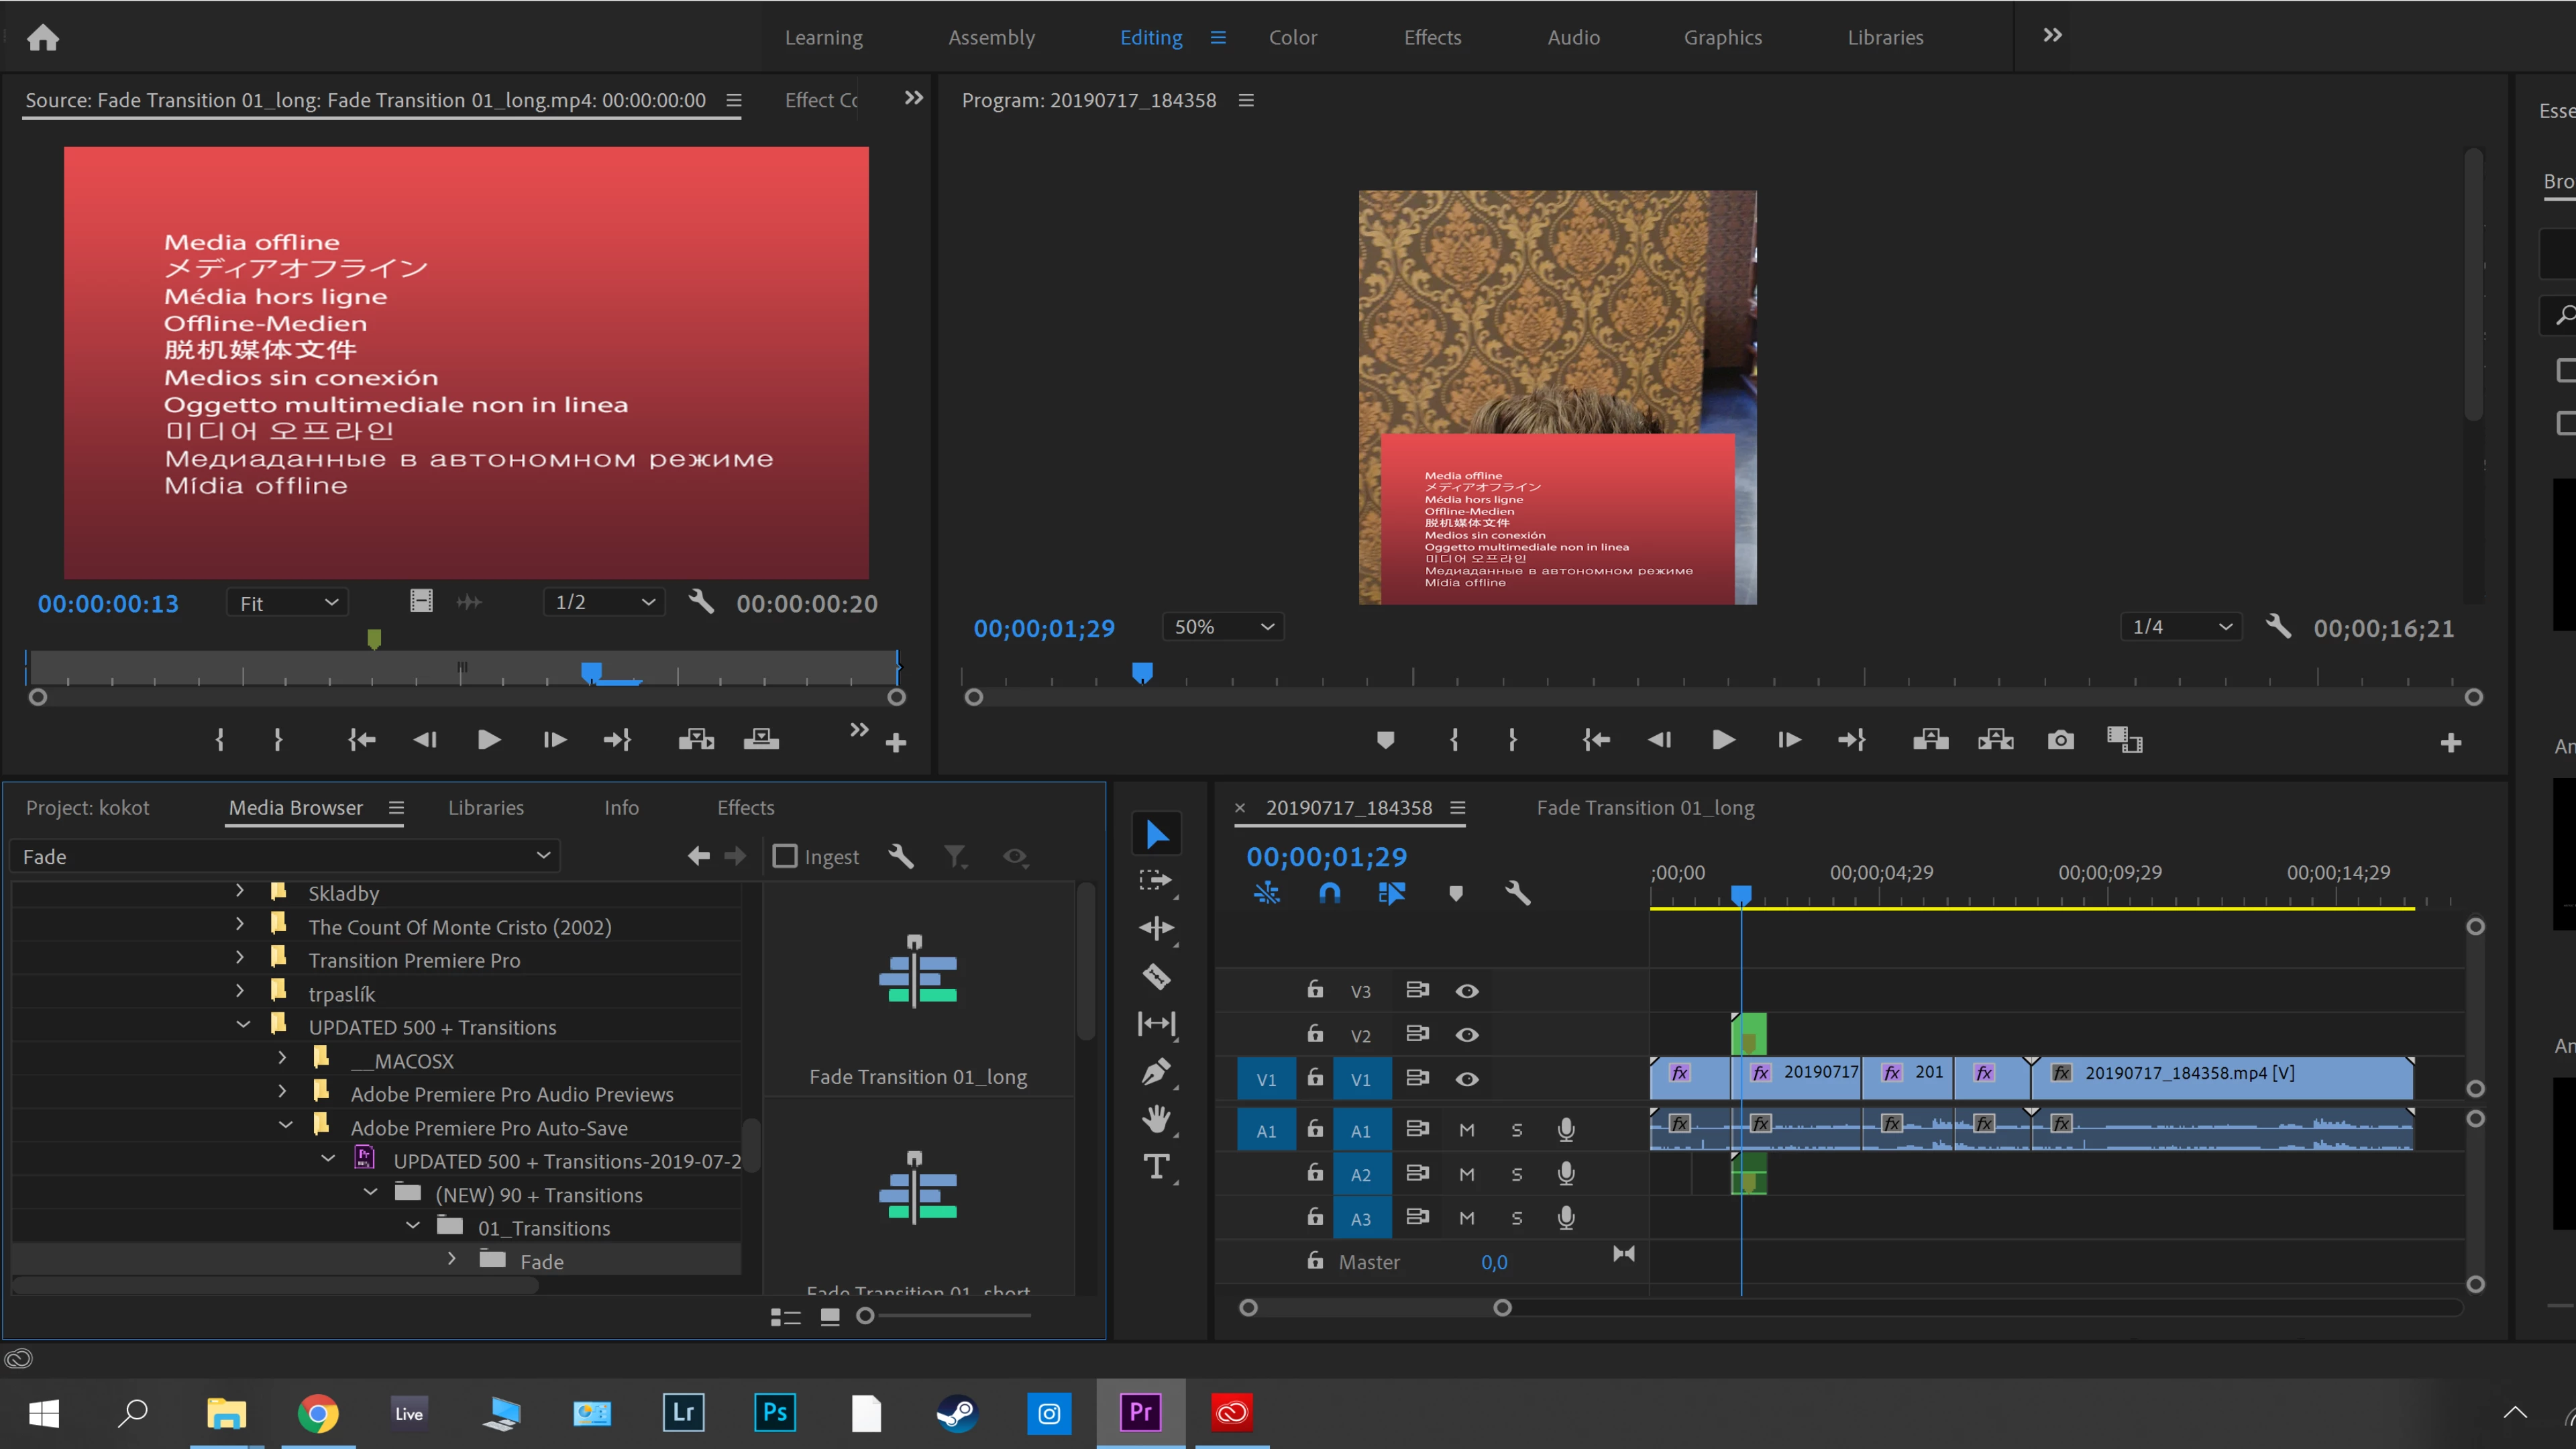Open the Fit zoom dropdown in Source monitor
This screenshot has height=1449, width=2576.
[288, 603]
